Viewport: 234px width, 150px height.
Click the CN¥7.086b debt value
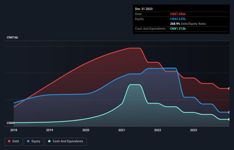[178, 14]
